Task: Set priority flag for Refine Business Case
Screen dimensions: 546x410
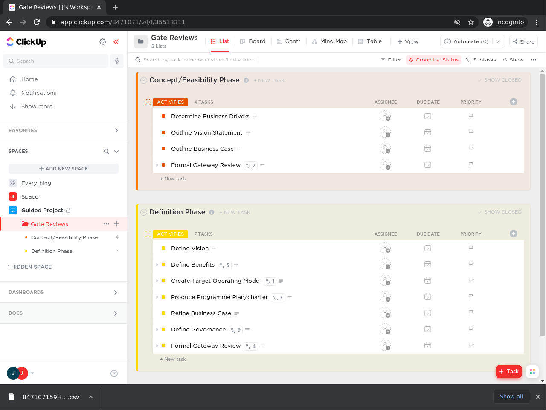Action: click(471, 313)
